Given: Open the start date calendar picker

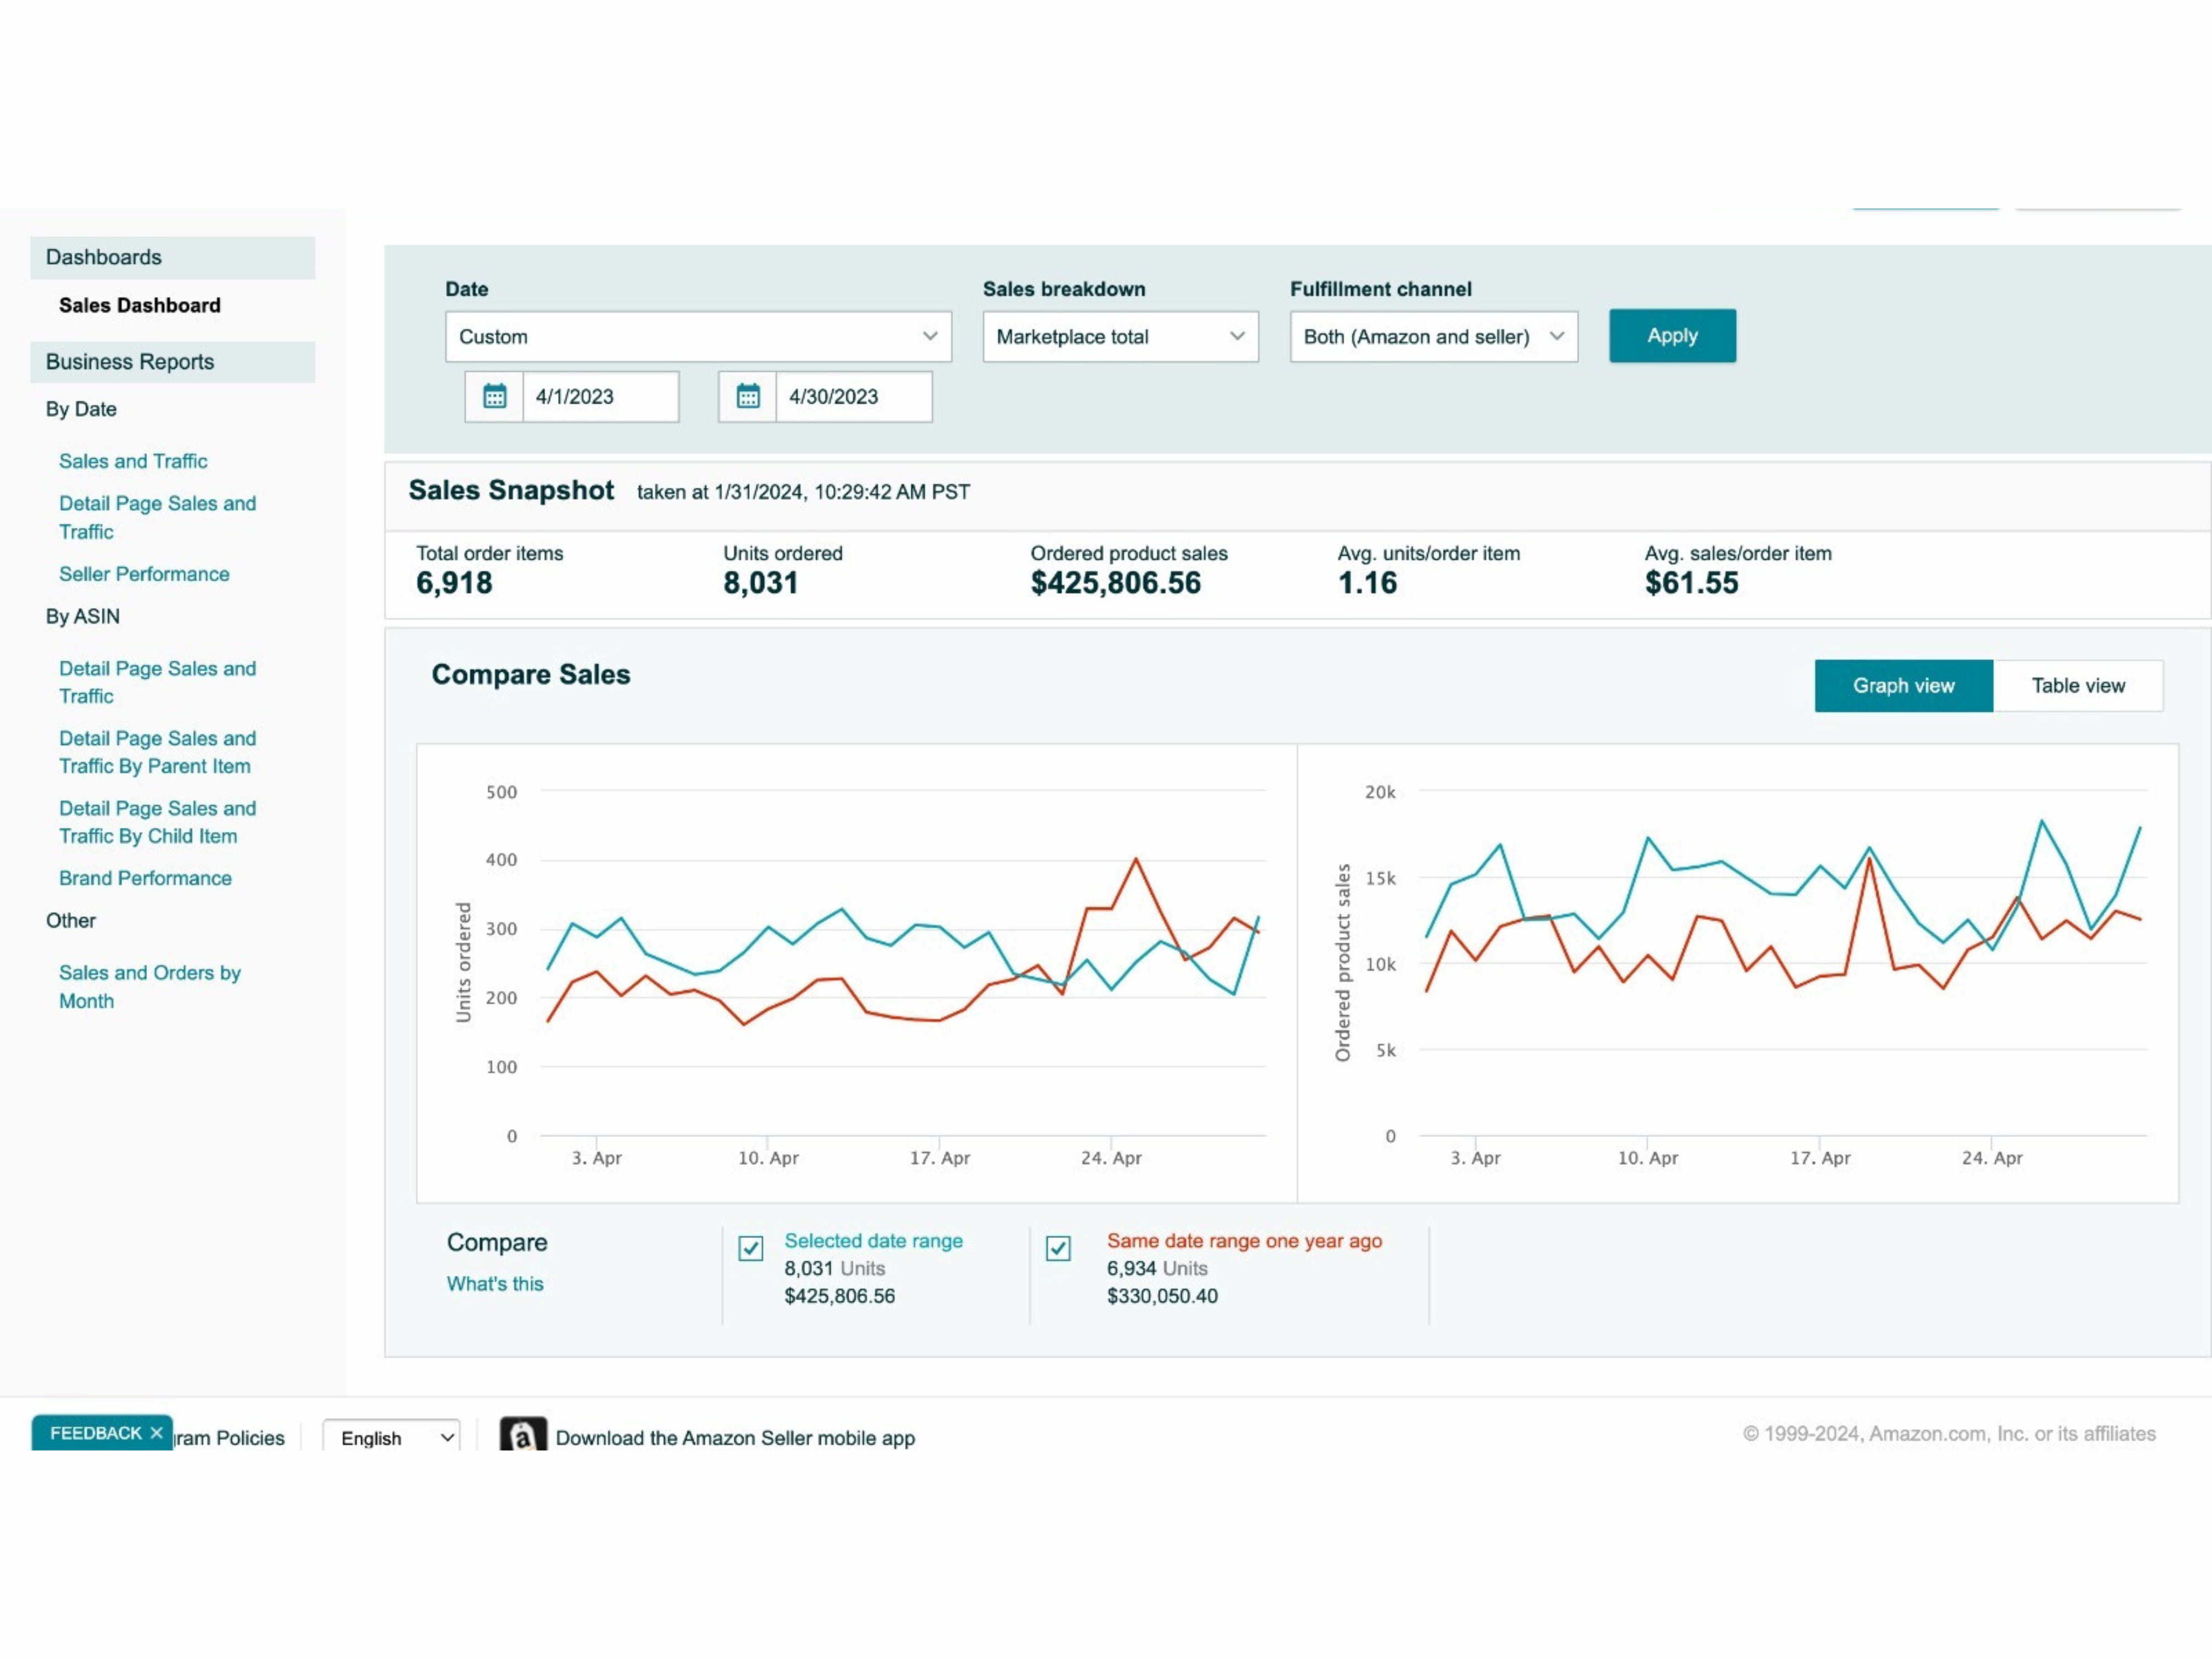Looking at the screenshot, I should tap(495, 397).
